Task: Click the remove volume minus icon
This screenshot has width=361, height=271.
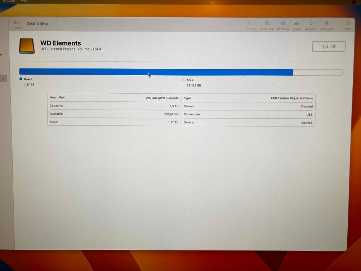Action: [255, 23]
